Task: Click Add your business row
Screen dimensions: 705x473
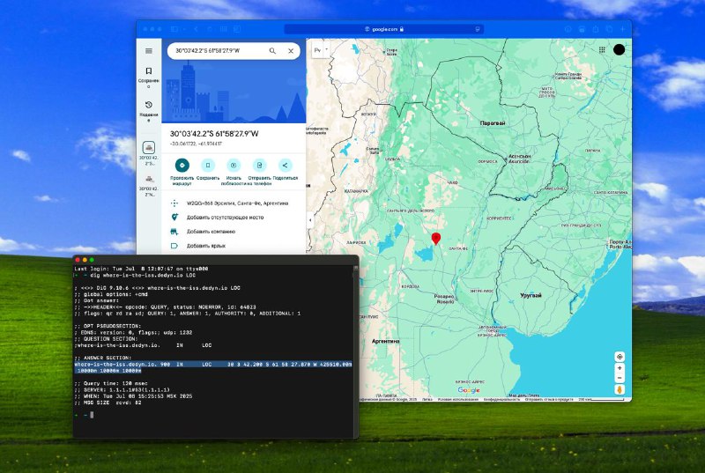Action: pos(234,232)
